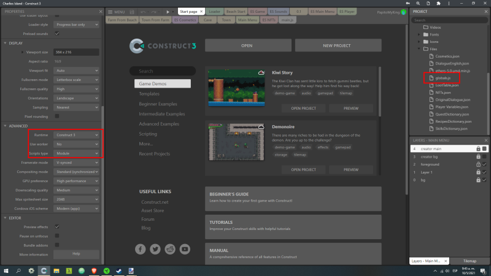Open Construct Twitter page icon

coord(155,249)
